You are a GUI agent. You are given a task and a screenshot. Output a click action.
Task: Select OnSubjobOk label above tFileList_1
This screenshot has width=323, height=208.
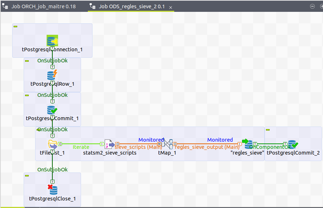click(x=52, y=129)
